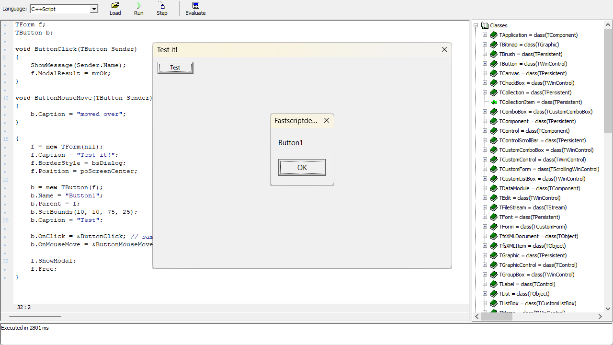
Task: Expand the TButton class node
Action: coord(485,64)
